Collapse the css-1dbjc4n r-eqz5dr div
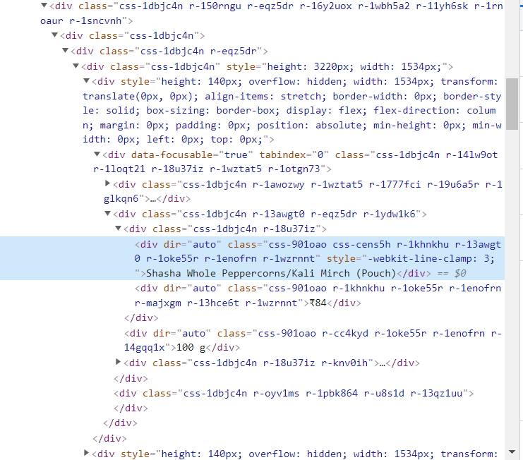 pos(66,51)
